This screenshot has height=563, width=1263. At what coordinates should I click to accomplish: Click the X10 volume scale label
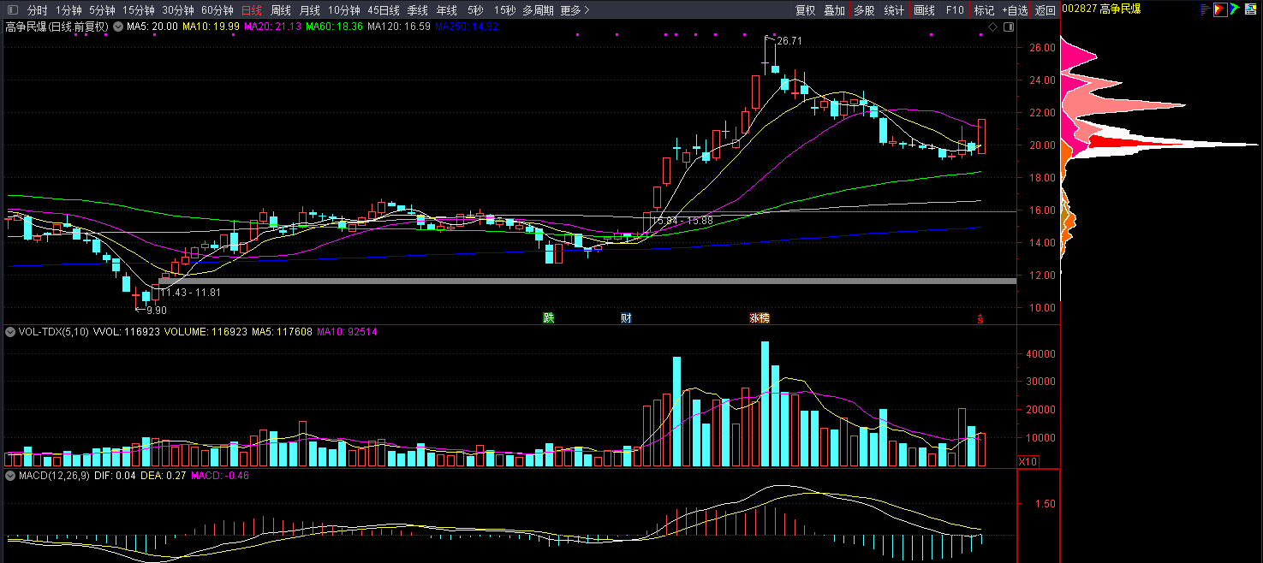coord(1028,461)
